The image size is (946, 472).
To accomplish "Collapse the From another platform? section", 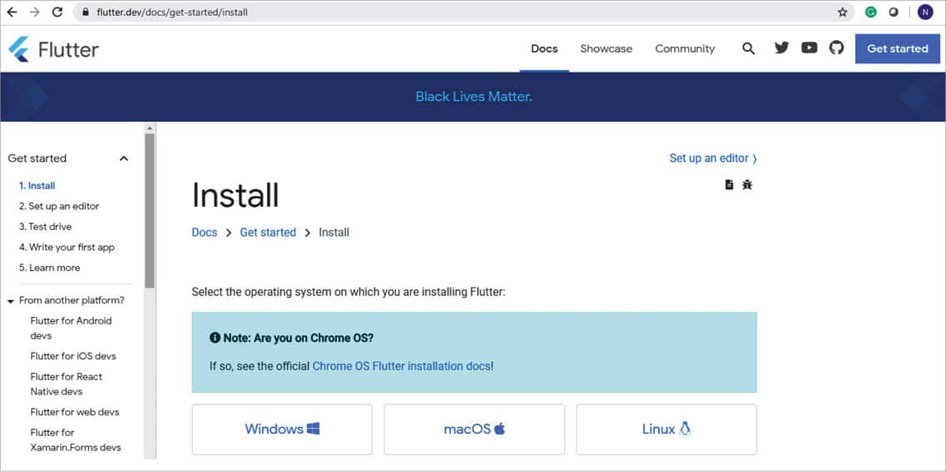I will 11,301.
